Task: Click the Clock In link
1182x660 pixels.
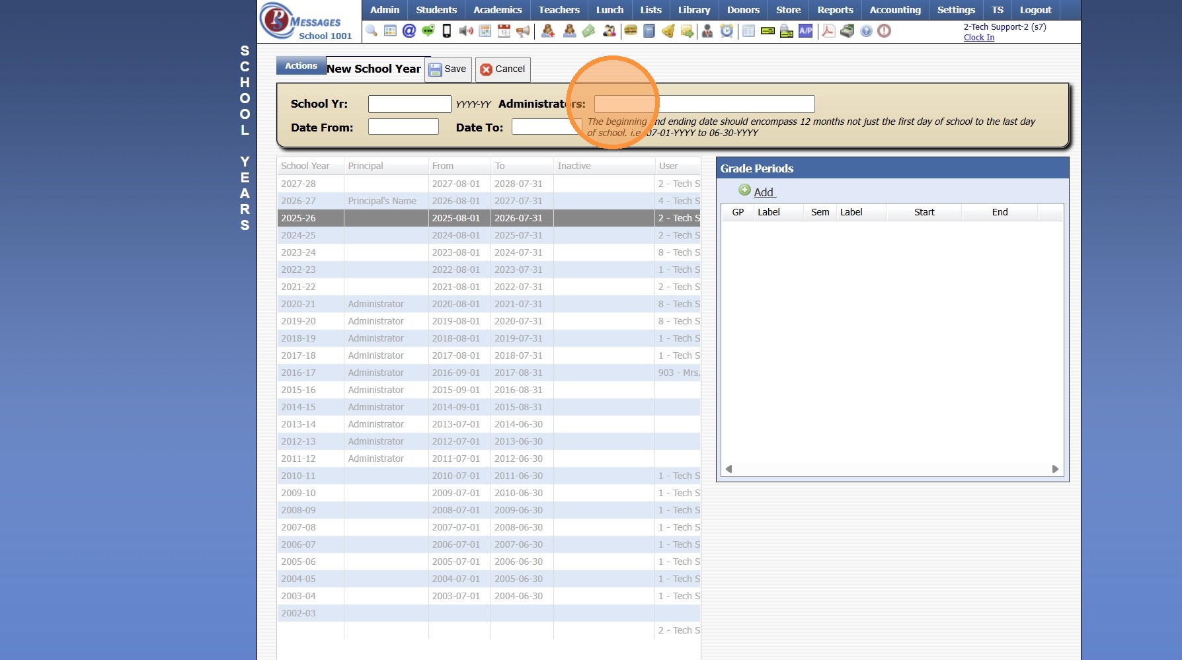Action: (978, 38)
